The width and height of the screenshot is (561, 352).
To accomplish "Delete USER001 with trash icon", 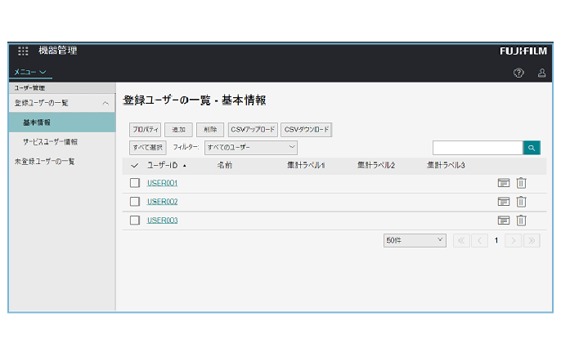I will pos(521,183).
